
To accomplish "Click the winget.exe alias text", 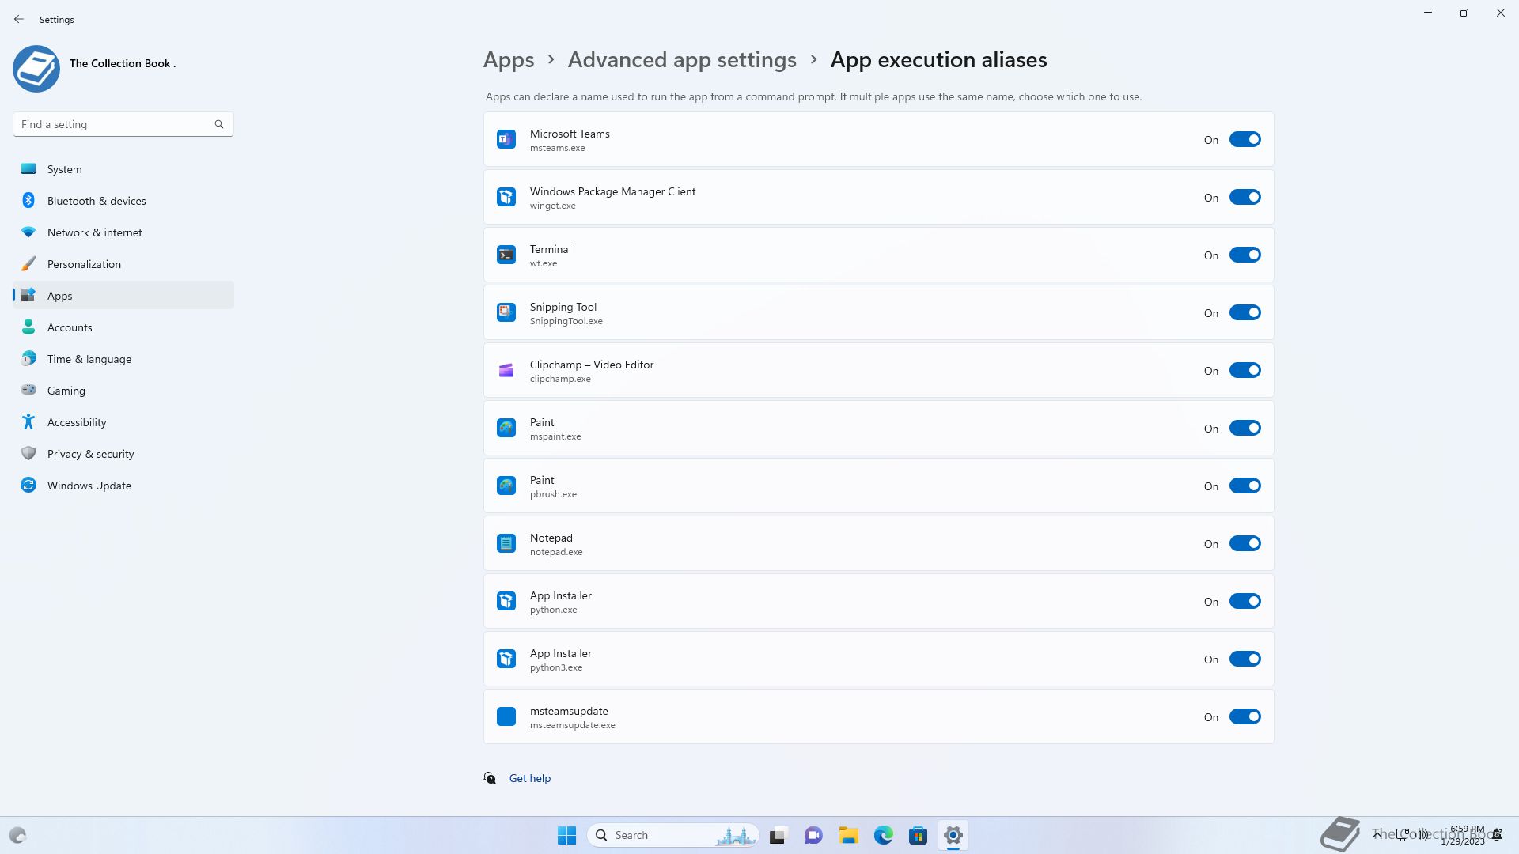I will 553,206.
